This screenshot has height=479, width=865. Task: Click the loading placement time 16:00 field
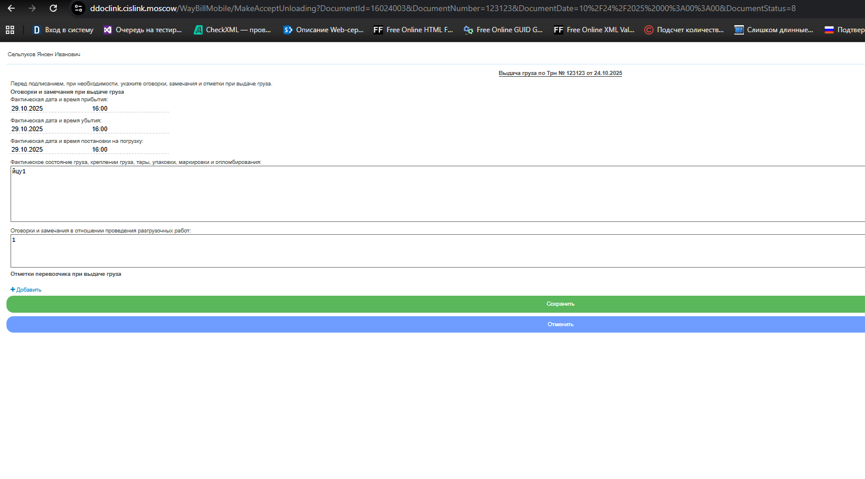click(x=129, y=149)
